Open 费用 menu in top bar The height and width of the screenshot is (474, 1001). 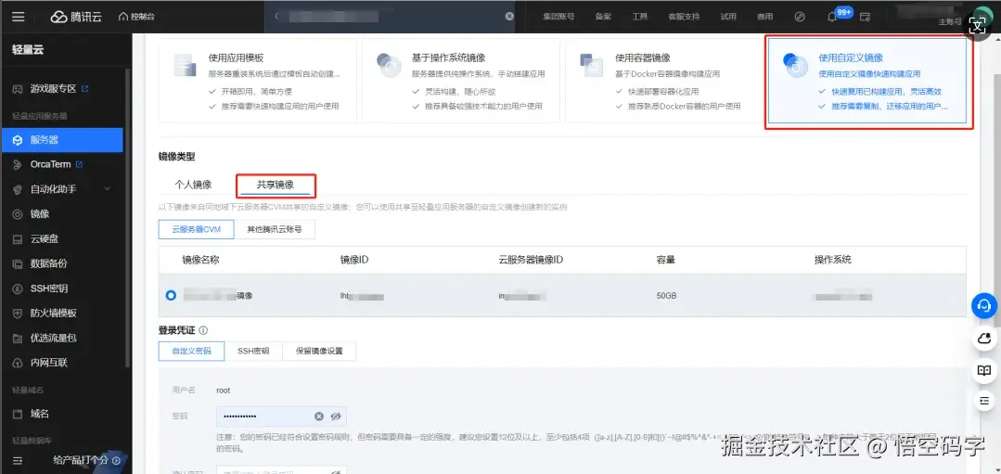click(x=764, y=17)
